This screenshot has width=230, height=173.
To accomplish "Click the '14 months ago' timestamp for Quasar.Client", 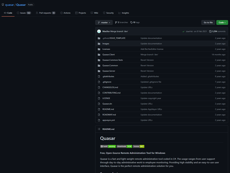I will [x=218, y=55].
